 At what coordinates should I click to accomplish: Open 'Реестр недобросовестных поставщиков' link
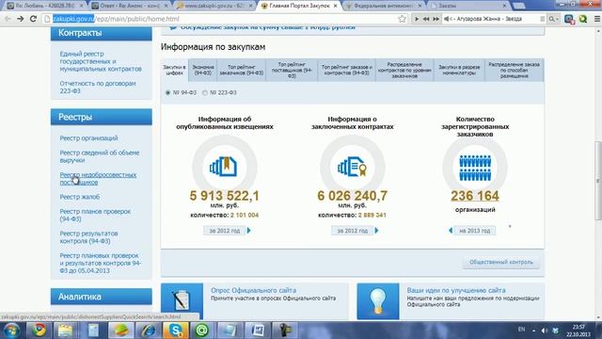coord(98,179)
